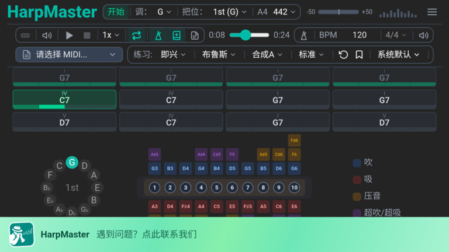Select key B♭ on the circle of fifths
This screenshot has height=252, width=449.
(47, 188)
